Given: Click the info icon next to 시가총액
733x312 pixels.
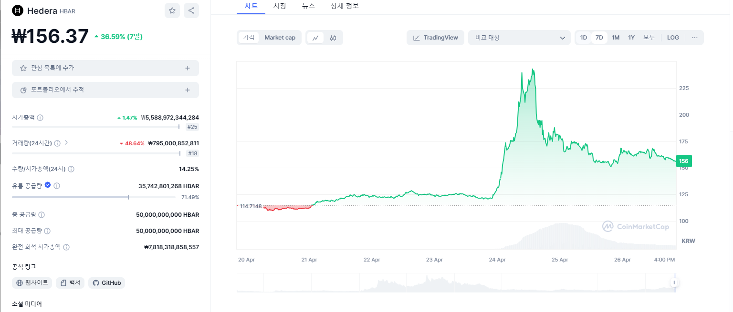Looking at the screenshot, I should coord(40,117).
